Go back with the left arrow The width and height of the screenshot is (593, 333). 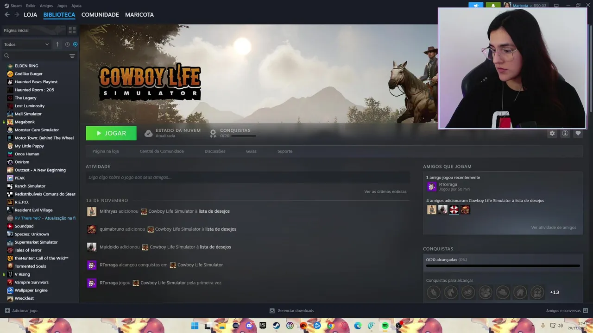click(x=7, y=15)
